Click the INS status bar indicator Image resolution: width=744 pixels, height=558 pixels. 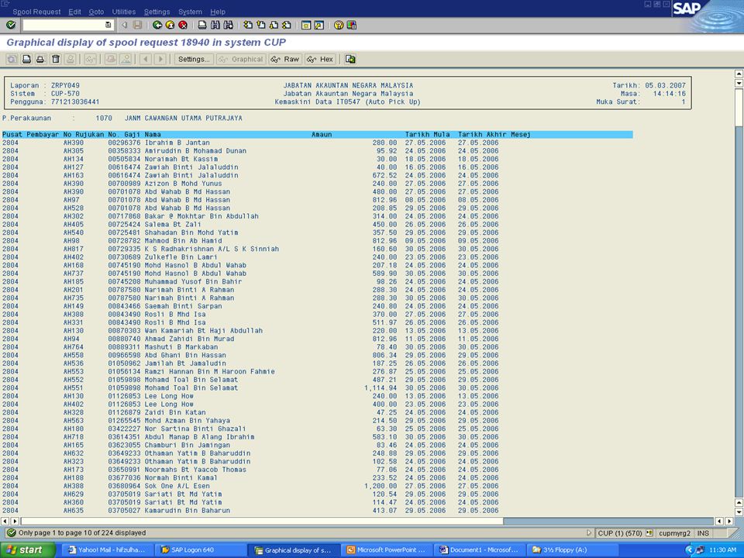[x=703, y=533]
